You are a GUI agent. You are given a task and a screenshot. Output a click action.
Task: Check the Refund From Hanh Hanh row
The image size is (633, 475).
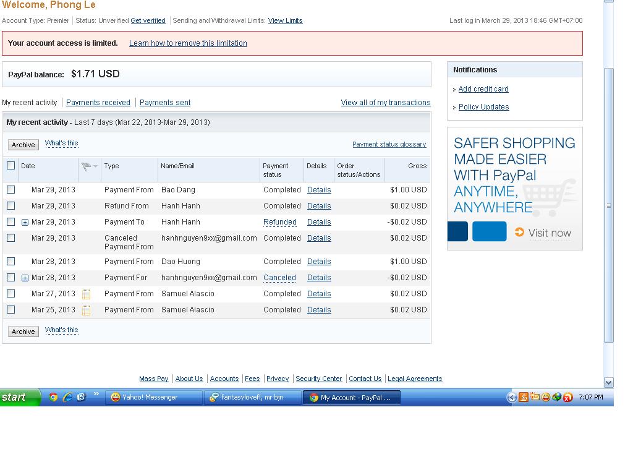tap(11, 205)
